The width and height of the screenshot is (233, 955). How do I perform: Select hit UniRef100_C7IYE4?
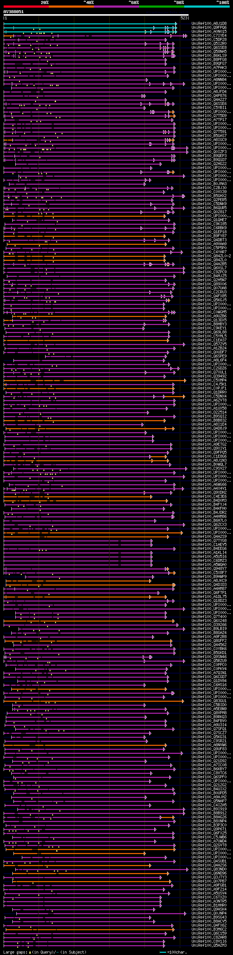click(209, 36)
